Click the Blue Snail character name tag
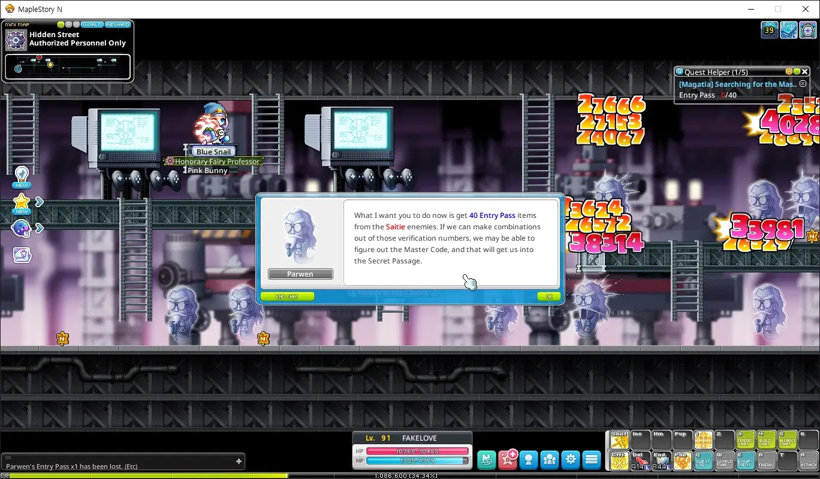This screenshot has height=479, width=820. tap(213, 151)
